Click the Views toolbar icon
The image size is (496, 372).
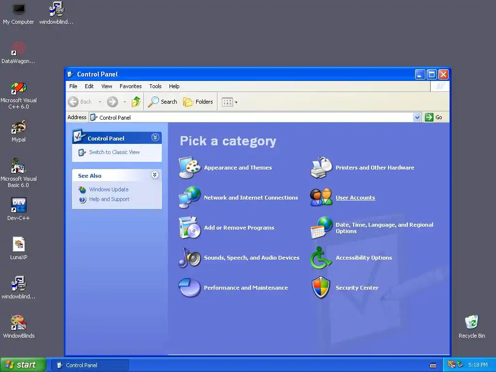pos(227,102)
